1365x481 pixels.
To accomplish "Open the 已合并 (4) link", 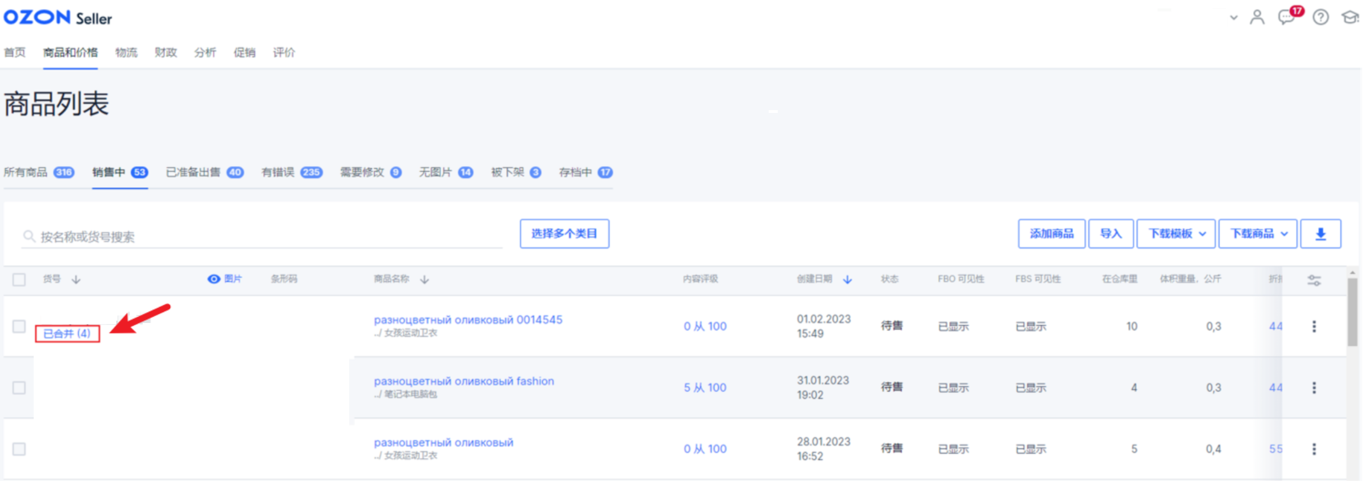I will pyautogui.click(x=67, y=334).
